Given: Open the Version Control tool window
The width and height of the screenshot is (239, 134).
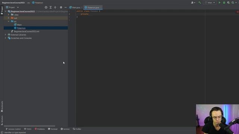Looking at the screenshot, I should tap(13, 129).
